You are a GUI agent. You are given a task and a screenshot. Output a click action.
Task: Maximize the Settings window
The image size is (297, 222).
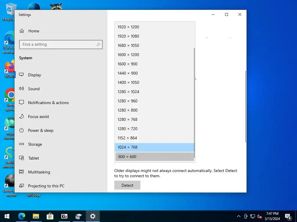[226, 14]
